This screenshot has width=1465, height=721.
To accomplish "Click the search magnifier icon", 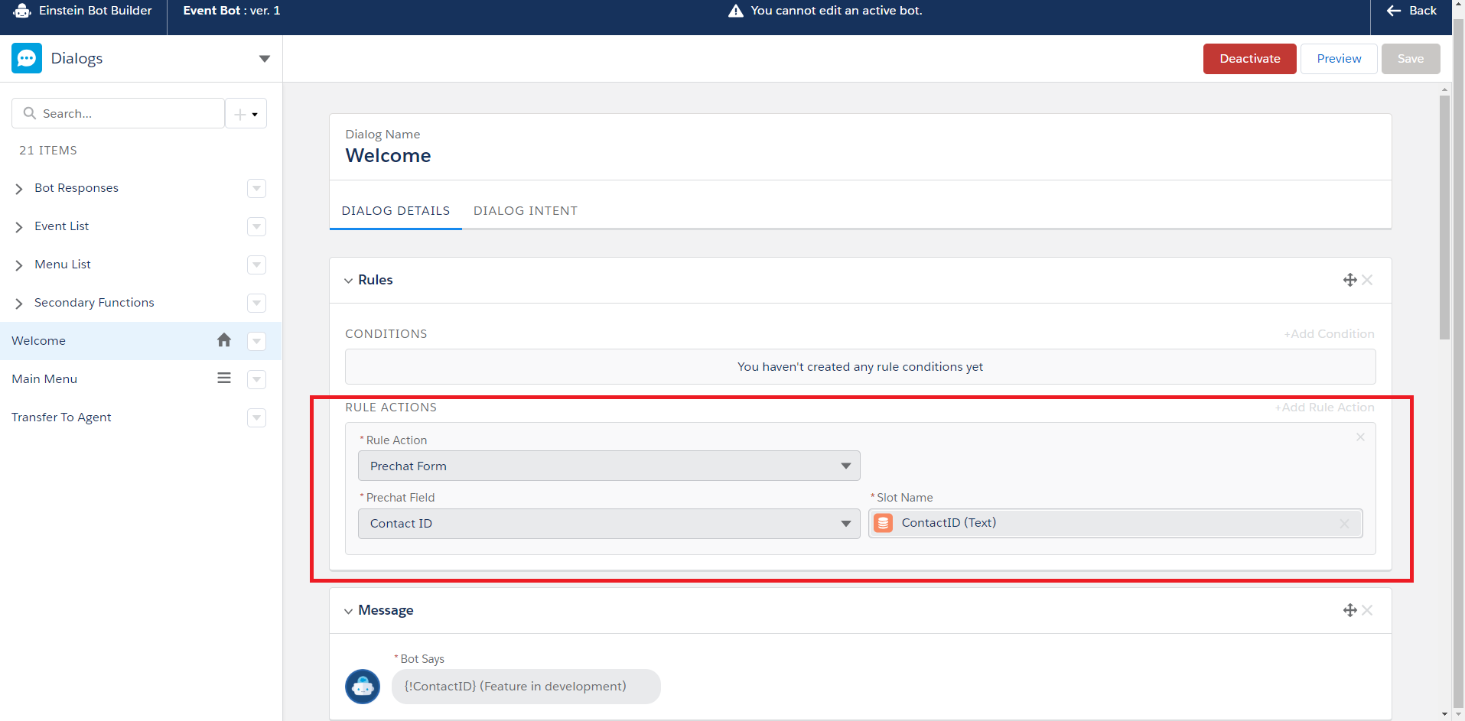I will tap(30, 113).
